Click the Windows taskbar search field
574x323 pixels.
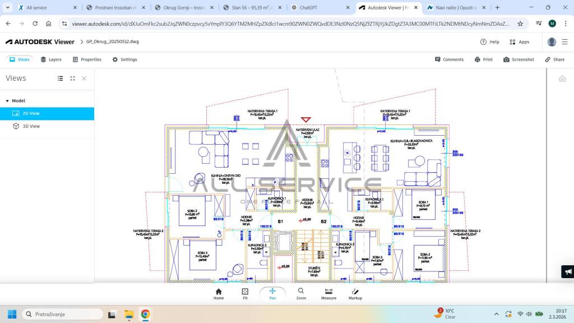click(x=63, y=314)
